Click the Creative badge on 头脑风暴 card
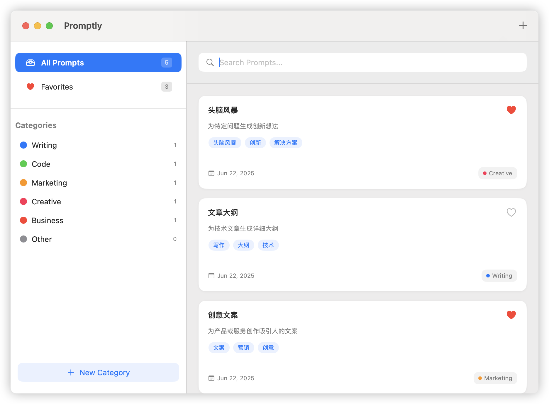This screenshot has height=404, width=549. 497,173
